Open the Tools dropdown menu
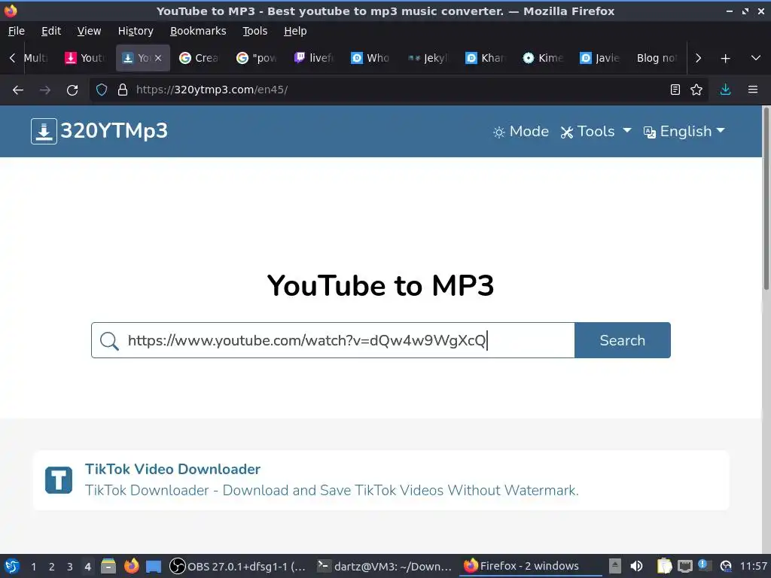The image size is (771, 578). (x=596, y=131)
